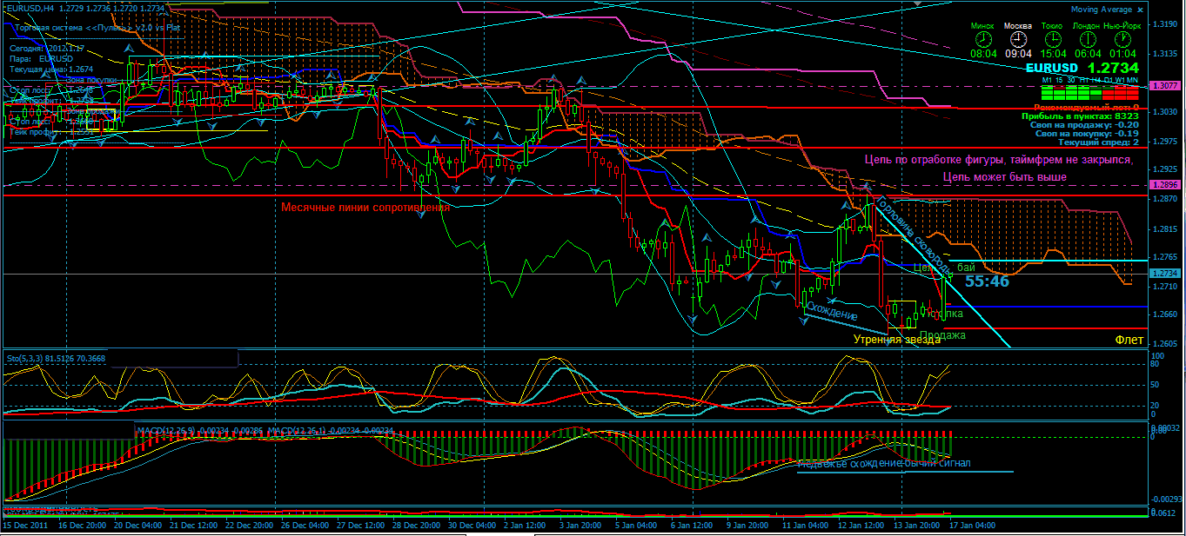Click the Moving Average expert label
The image size is (1186, 536).
click(x=1101, y=10)
